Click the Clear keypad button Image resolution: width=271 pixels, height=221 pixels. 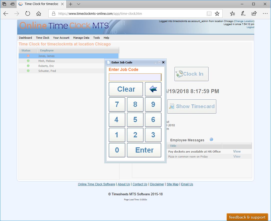[x=126, y=89]
